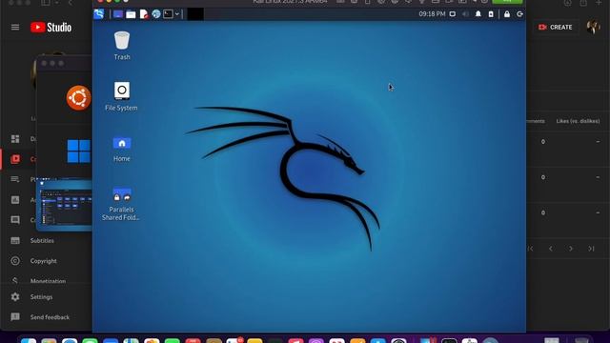
Task: Open Comments icon in YouTube Studio sidebar
Action: tap(15, 220)
